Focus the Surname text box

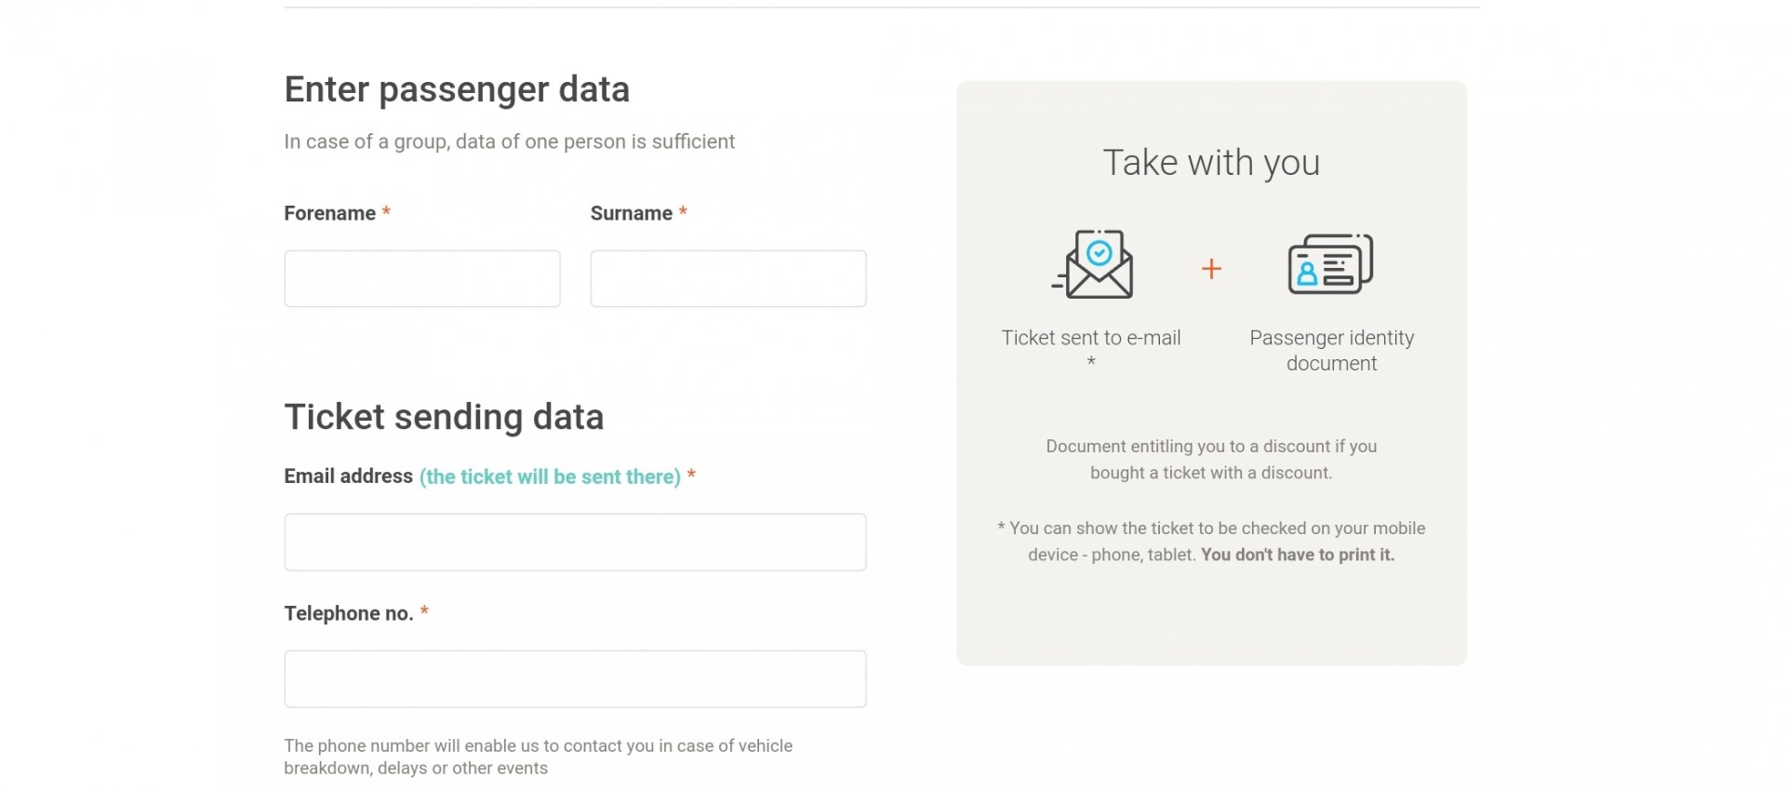click(728, 278)
